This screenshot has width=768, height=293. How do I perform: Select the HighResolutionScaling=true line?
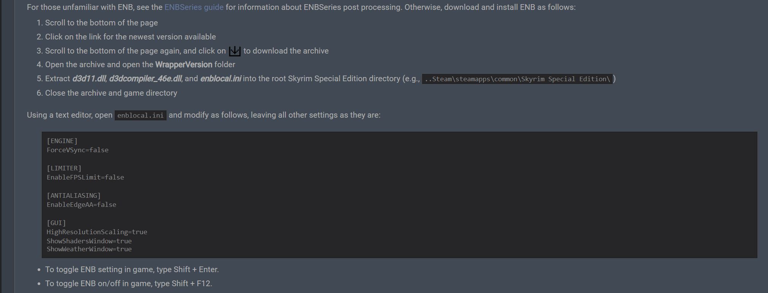[97, 232]
